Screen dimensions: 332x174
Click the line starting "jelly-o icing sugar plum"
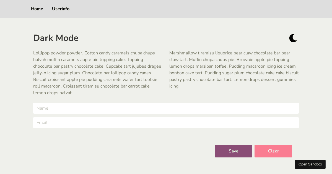click(x=93, y=73)
